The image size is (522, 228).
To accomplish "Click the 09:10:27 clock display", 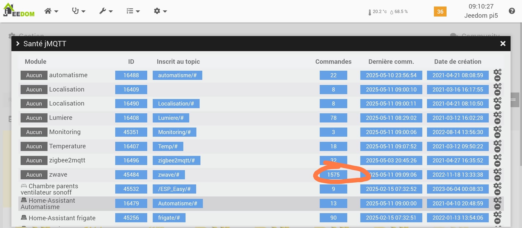I will pos(481,6).
